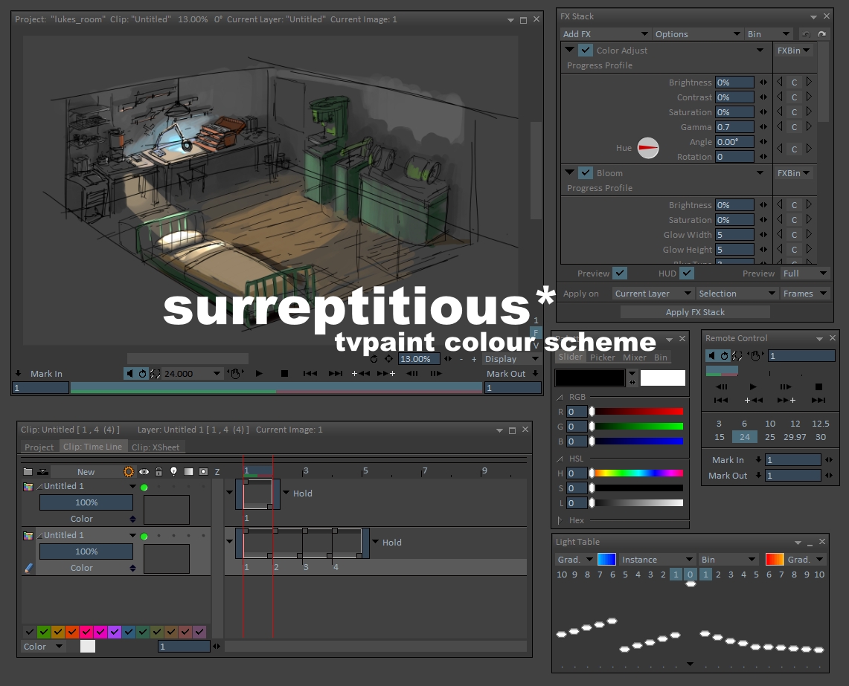Click the fit-to-view crosshair icon near zoom
The height and width of the screenshot is (686, 849).
pos(388,359)
